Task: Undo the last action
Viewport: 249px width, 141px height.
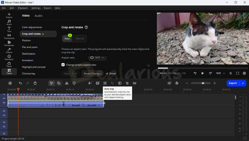Action: tap(20, 83)
